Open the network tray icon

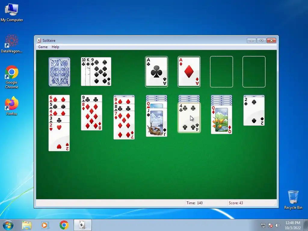(x=263, y=225)
